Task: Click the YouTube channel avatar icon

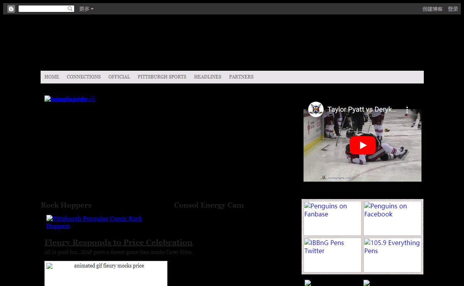Action: click(316, 109)
